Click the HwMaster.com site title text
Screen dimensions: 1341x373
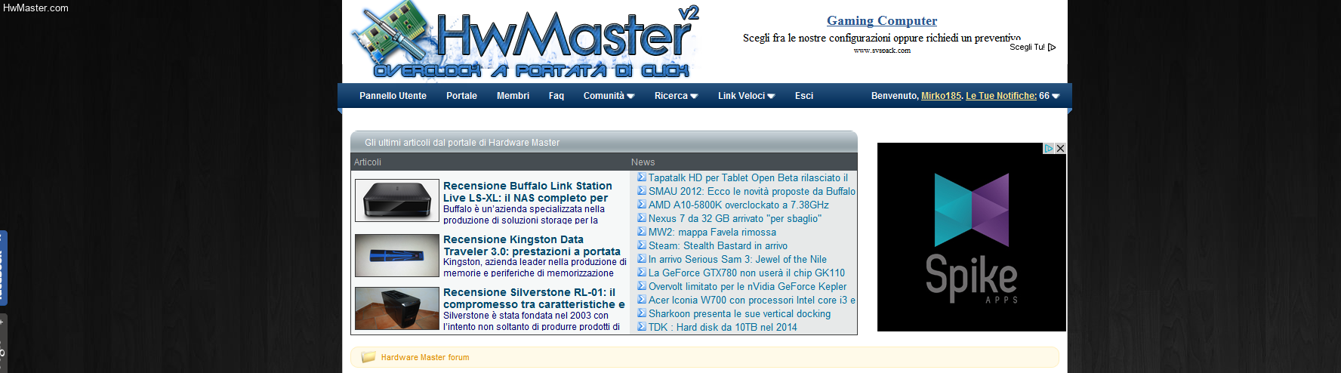(x=35, y=8)
